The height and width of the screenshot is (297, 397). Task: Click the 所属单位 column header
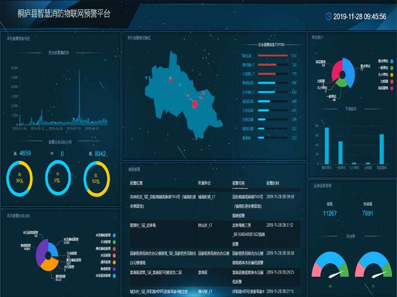(204, 183)
